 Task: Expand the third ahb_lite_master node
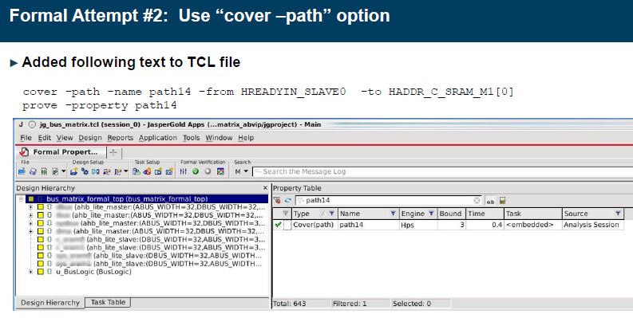tap(30, 223)
